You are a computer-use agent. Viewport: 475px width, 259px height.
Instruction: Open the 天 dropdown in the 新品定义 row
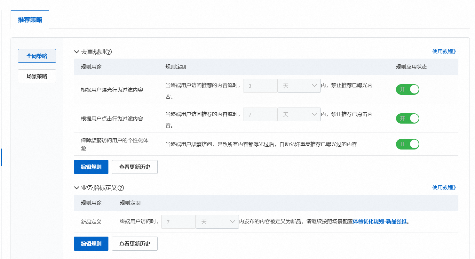[x=217, y=222]
